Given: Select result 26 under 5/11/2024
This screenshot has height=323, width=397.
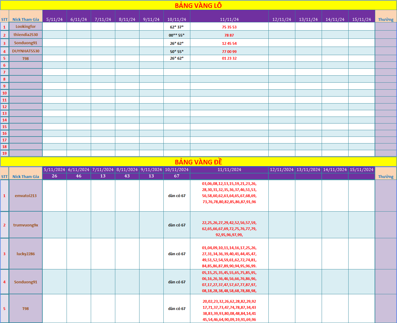Looking at the screenshot, I should [x=54, y=176].
